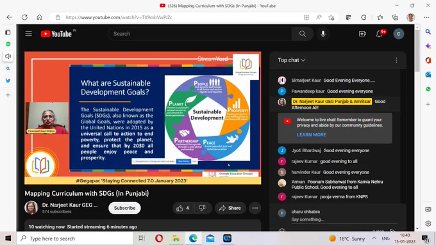Open Dr. Narjeet Kaur GEG channel name
Screen dimensions: 436x245
(70, 205)
